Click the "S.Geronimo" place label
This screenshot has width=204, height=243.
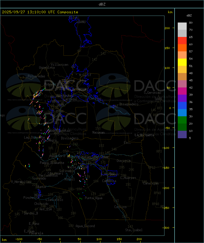tap(152, 93)
